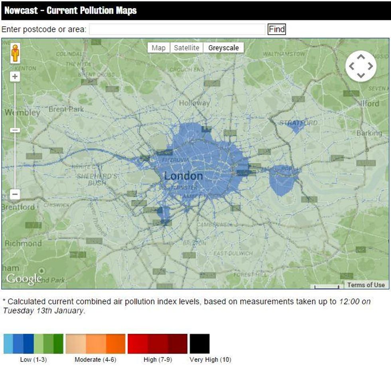
Task: Click the zoom slider handle
Action: 15,130
